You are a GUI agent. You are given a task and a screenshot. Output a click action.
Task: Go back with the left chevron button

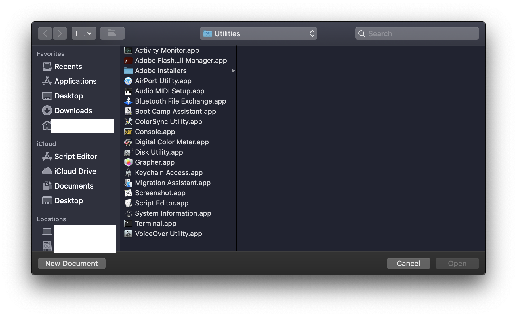(x=45, y=33)
